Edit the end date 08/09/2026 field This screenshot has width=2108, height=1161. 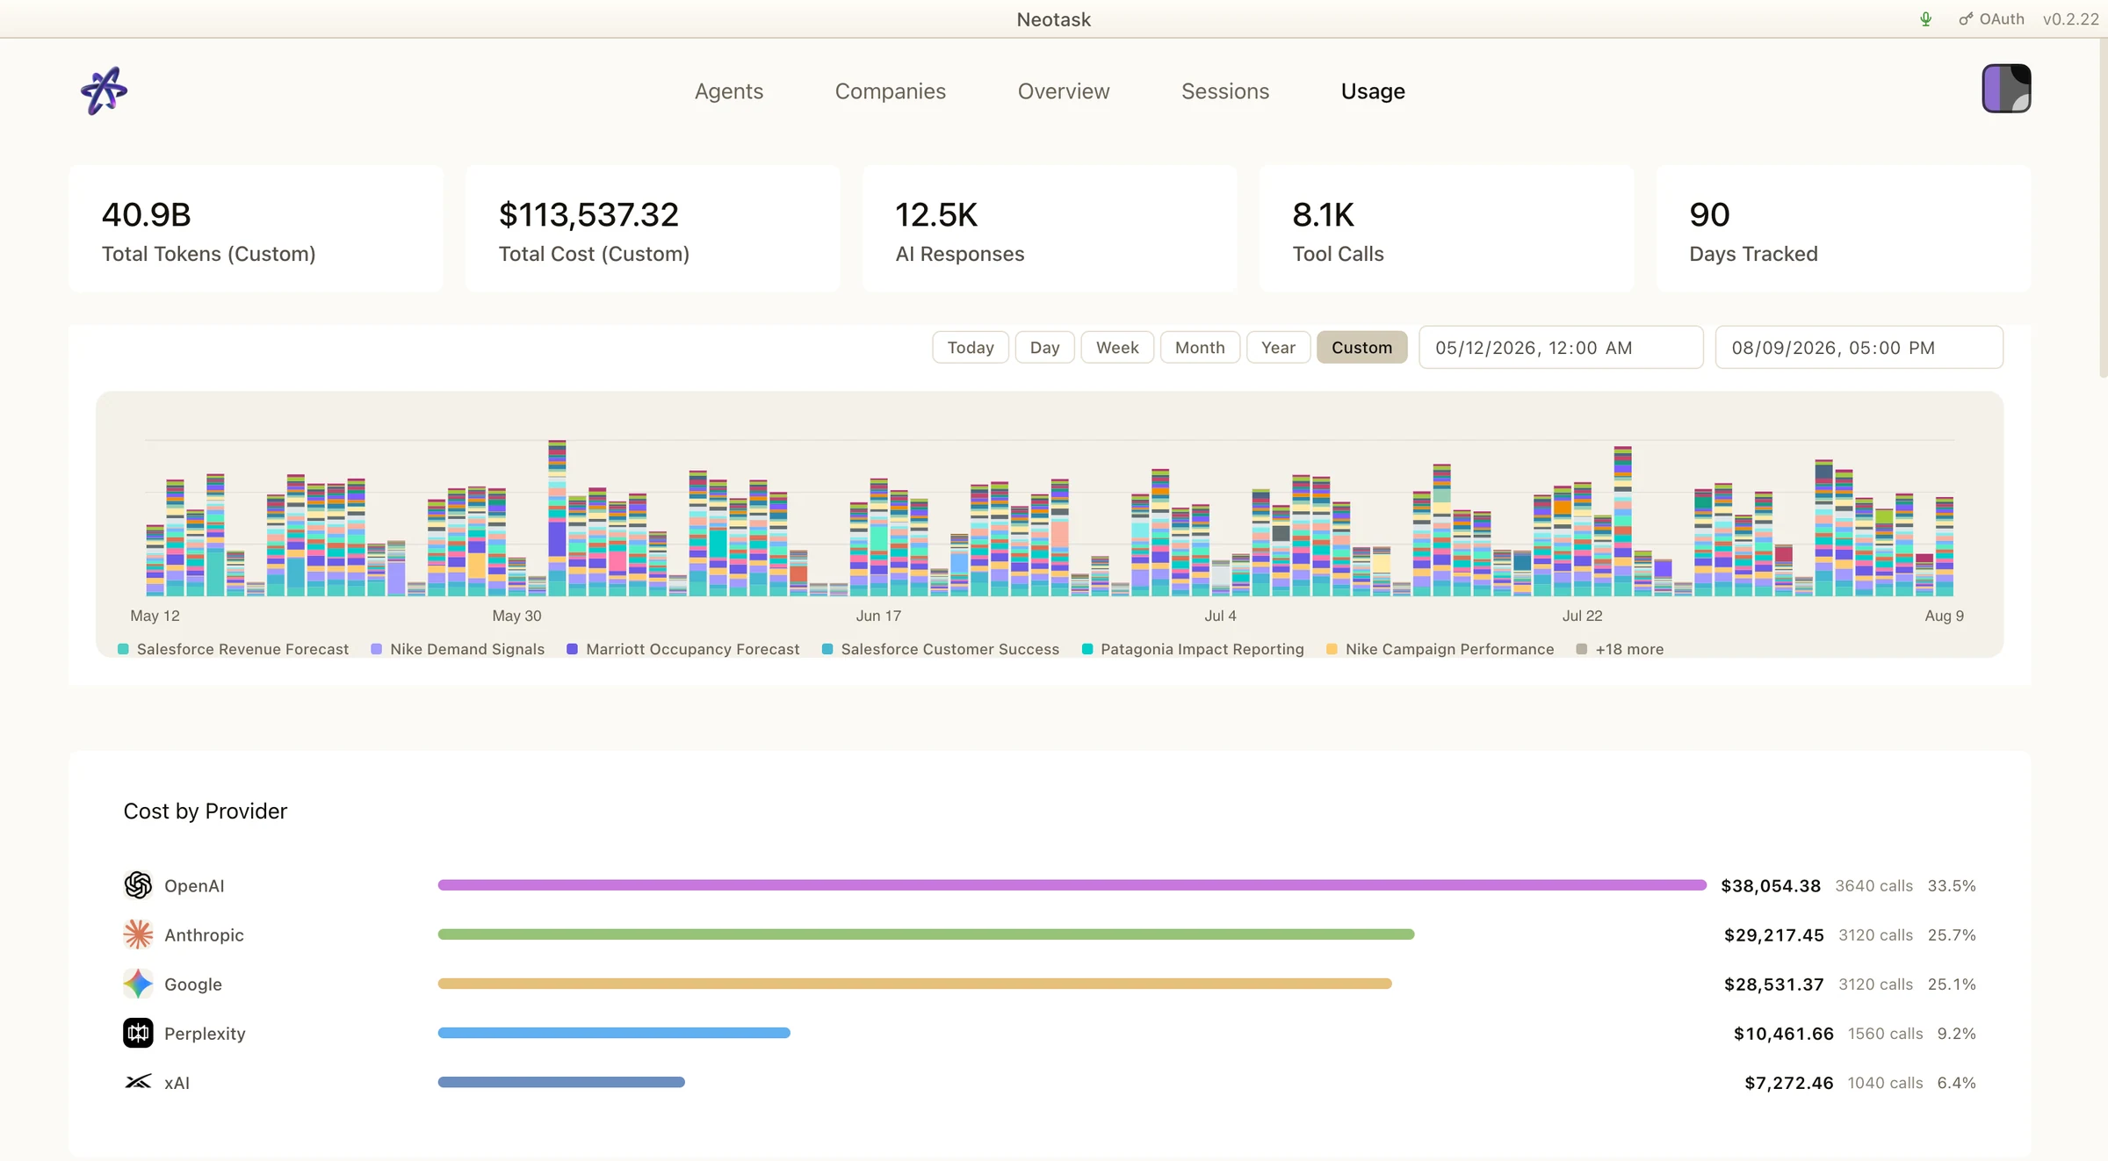pyautogui.click(x=1859, y=347)
